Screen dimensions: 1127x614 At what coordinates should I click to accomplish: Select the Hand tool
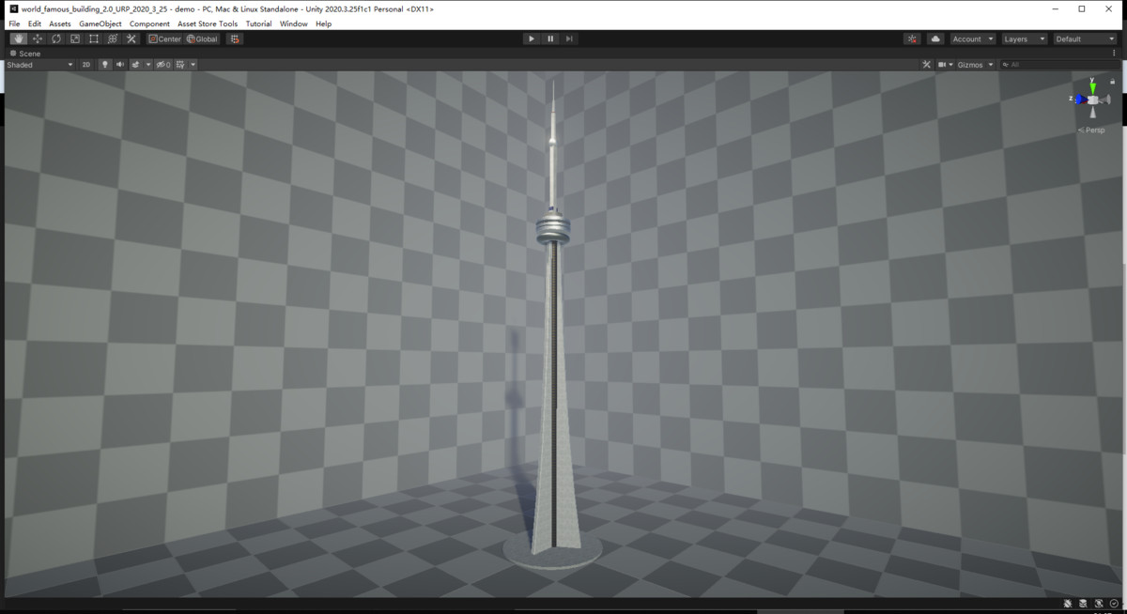[x=17, y=38]
